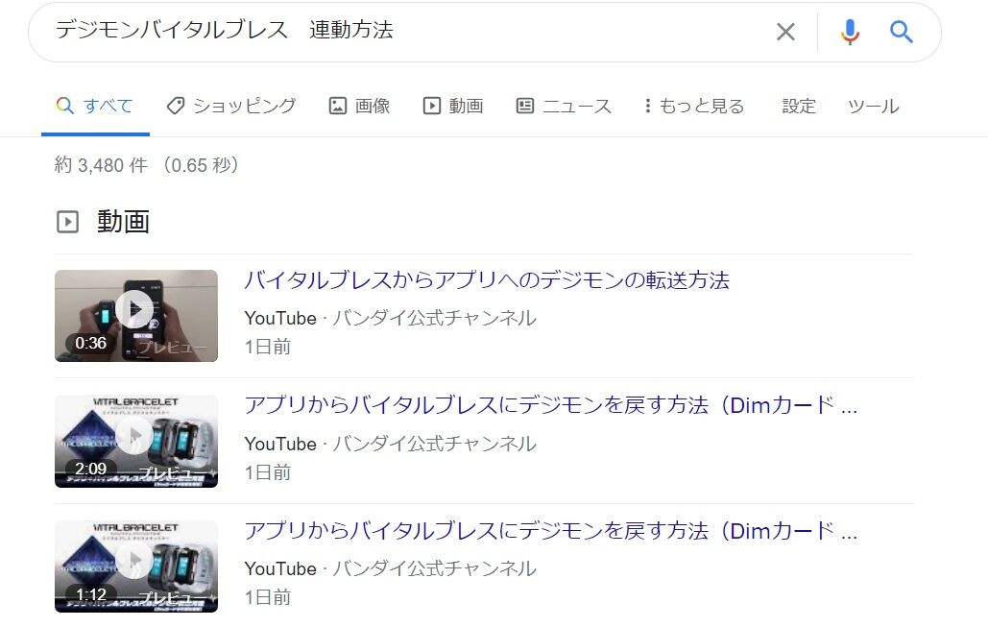
Task: Click the magnifying glass search icon
Action: tap(901, 32)
